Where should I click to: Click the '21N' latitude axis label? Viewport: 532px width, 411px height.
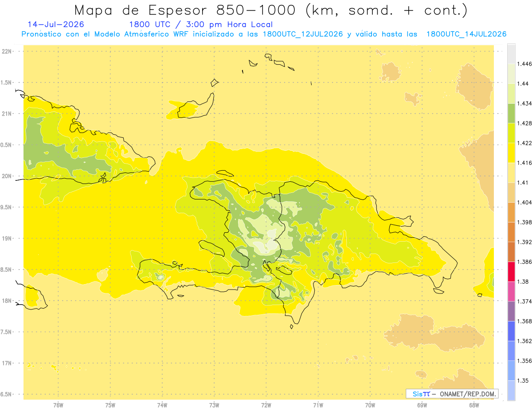click(x=6, y=114)
